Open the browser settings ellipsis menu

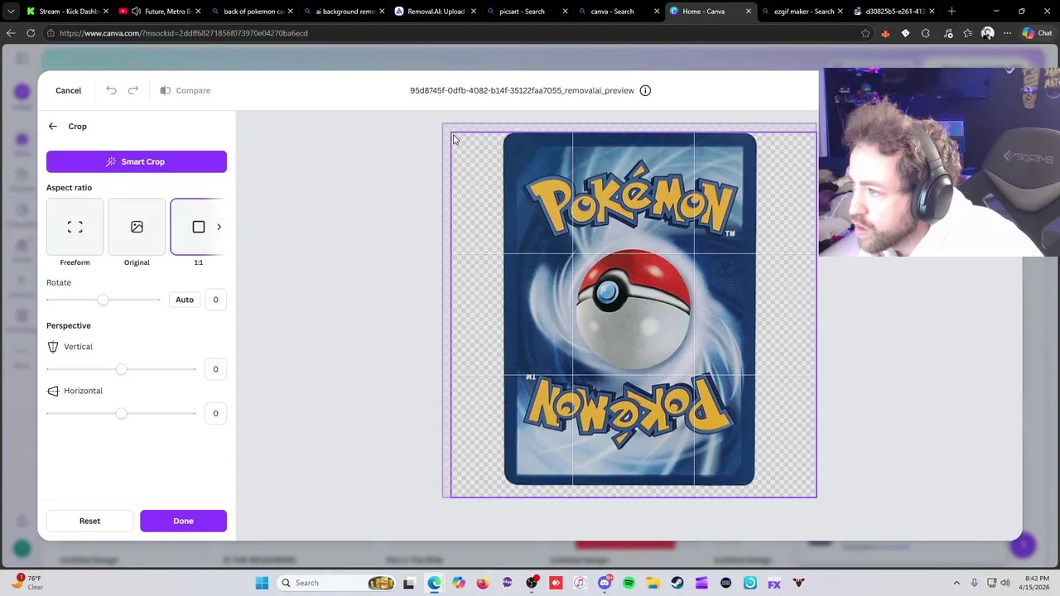[1007, 33]
